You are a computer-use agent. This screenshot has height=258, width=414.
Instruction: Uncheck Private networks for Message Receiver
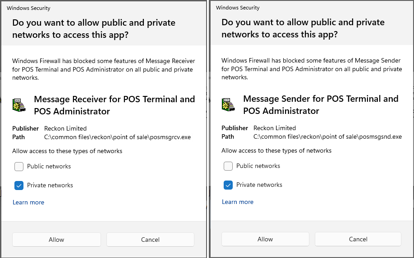point(19,186)
